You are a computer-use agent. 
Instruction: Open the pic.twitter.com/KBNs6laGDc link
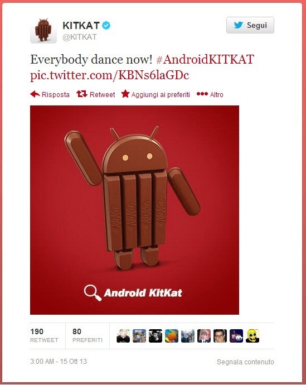110,75
